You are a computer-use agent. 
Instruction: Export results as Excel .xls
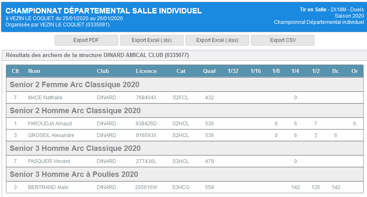pos(151,40)
